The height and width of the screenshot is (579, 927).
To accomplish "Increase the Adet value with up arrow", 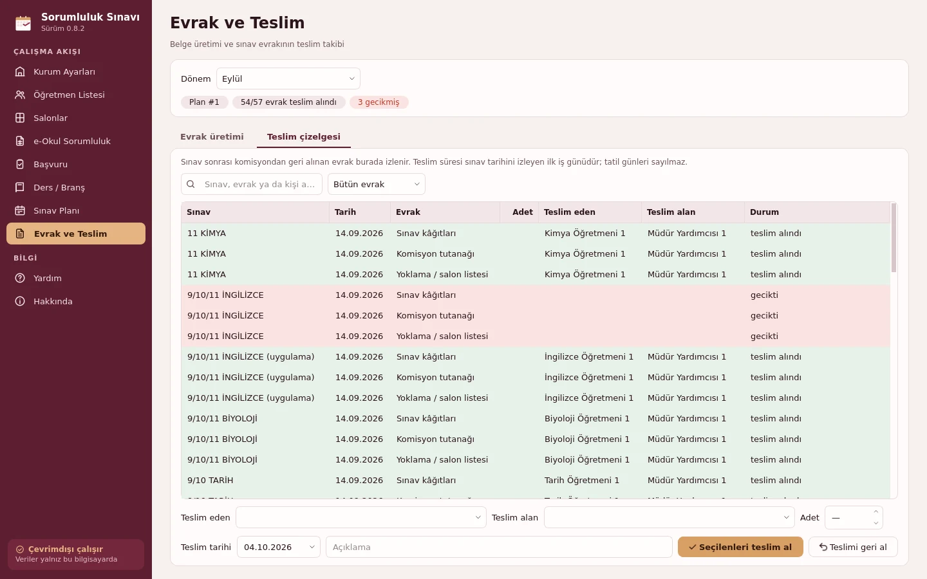I will tap(876, 512).
